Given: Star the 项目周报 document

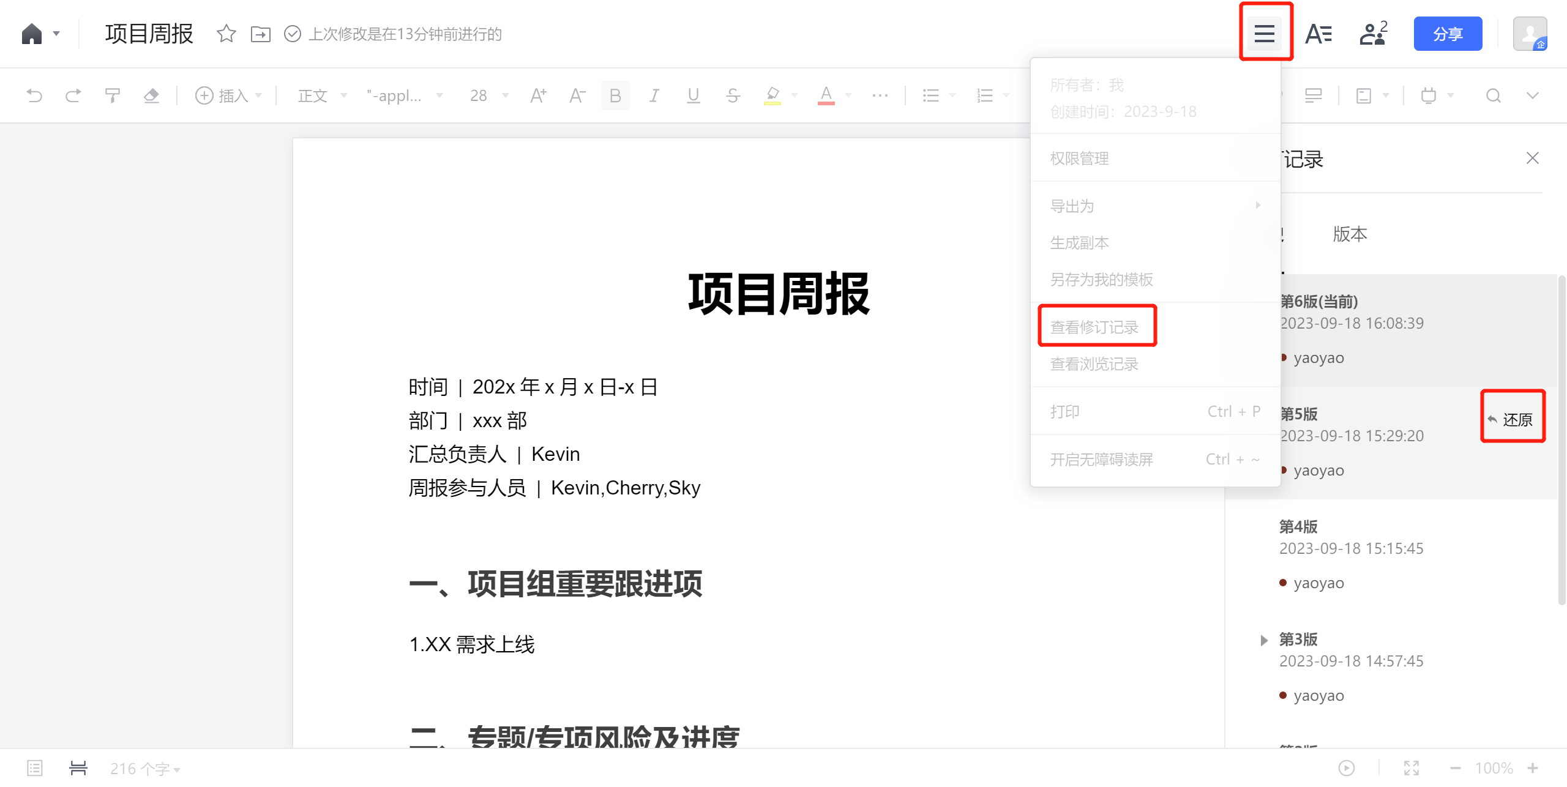Looking at the screenshot, I should (x=226, y=34).
